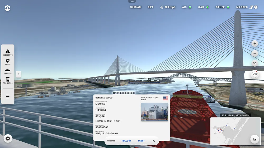Click the USNS RED CLOUD label tag
This screenshot has height=148, width=264.
click(124, 93)
